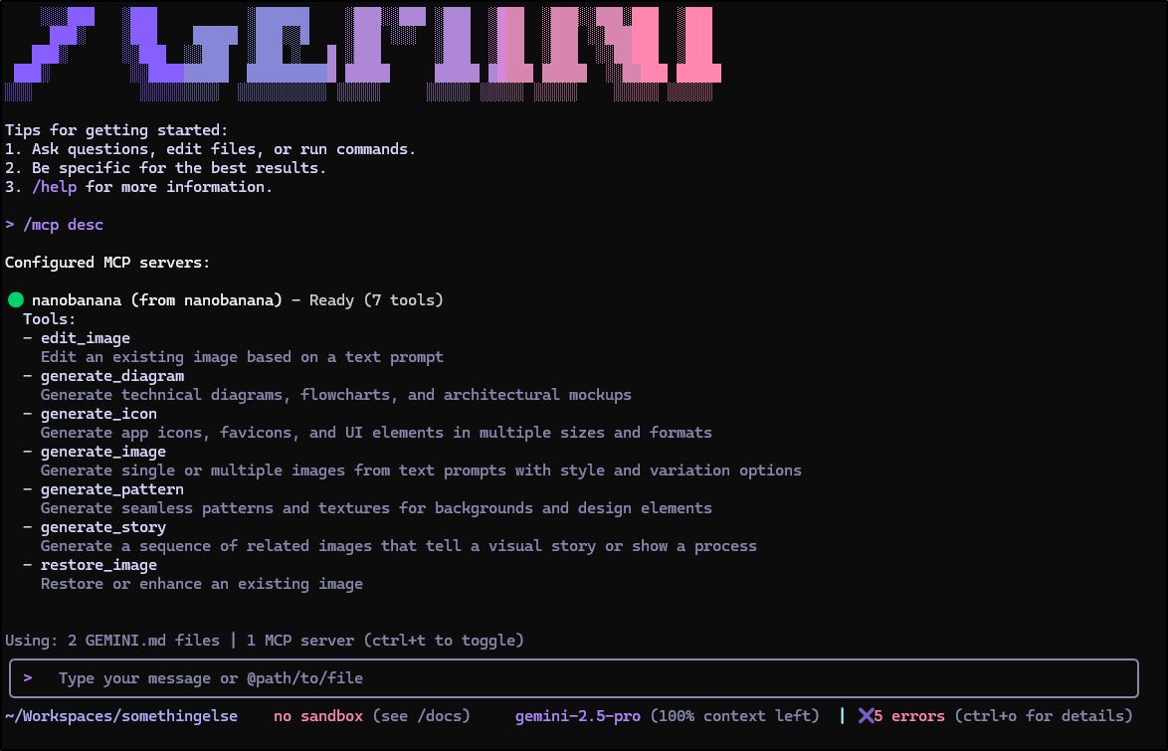Click the green nanobanana status dot
Image resolution: width=1168 pixels, height=751 pixels.
tap(16, 300)
